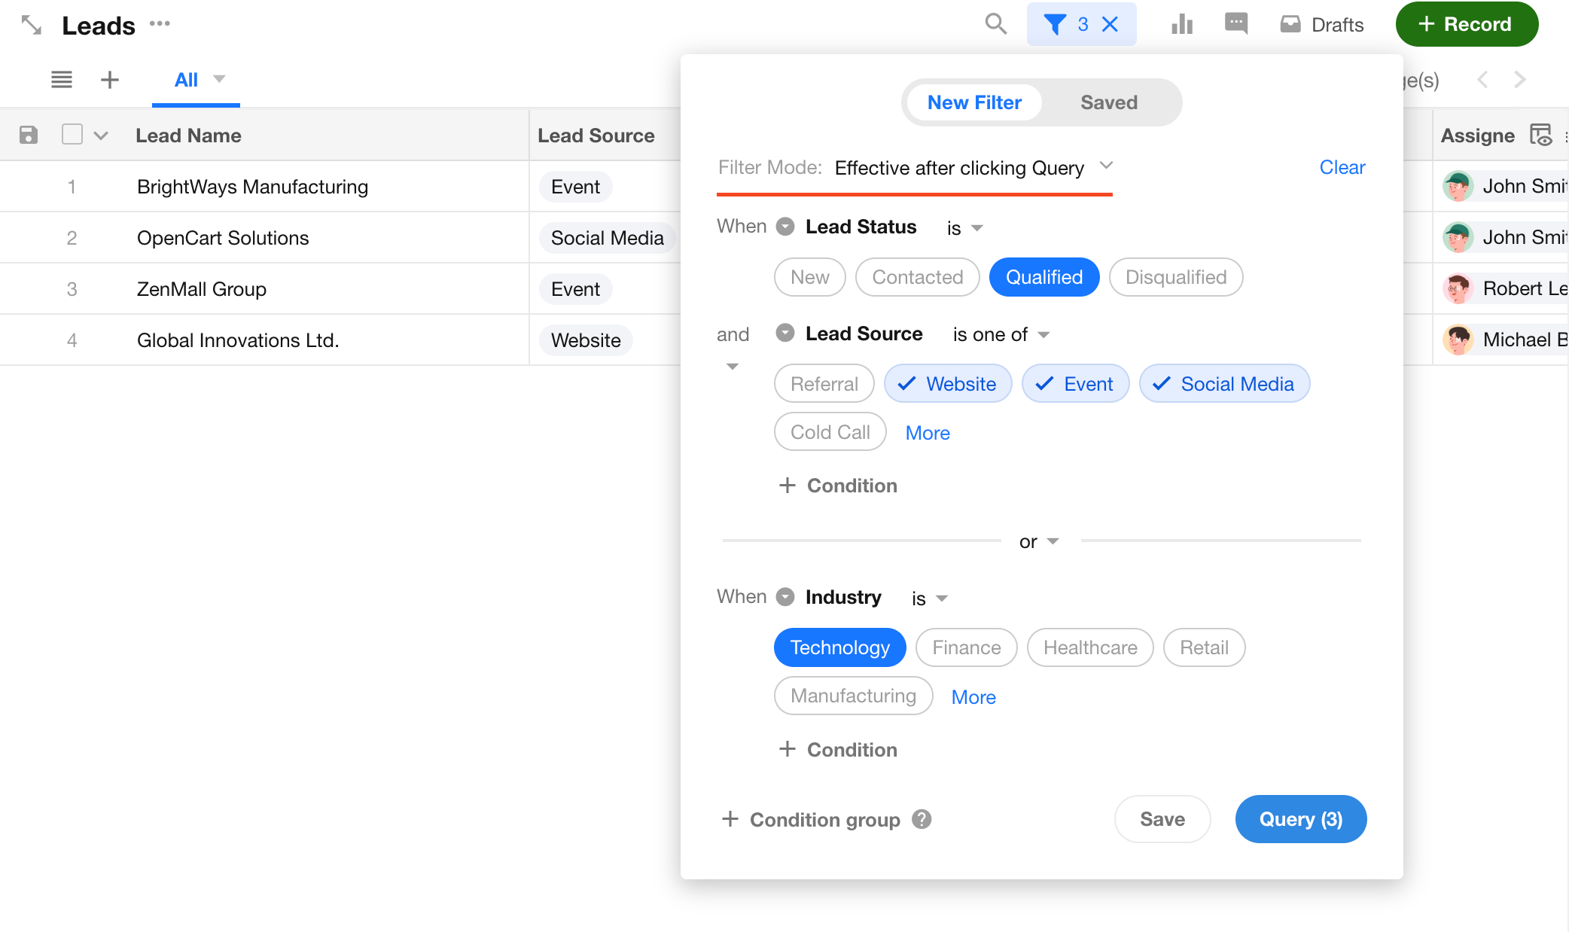Click the help icon beside Condition group
Image resolution: width=1569 pixels, height=932 pixels.
point(922,819)
